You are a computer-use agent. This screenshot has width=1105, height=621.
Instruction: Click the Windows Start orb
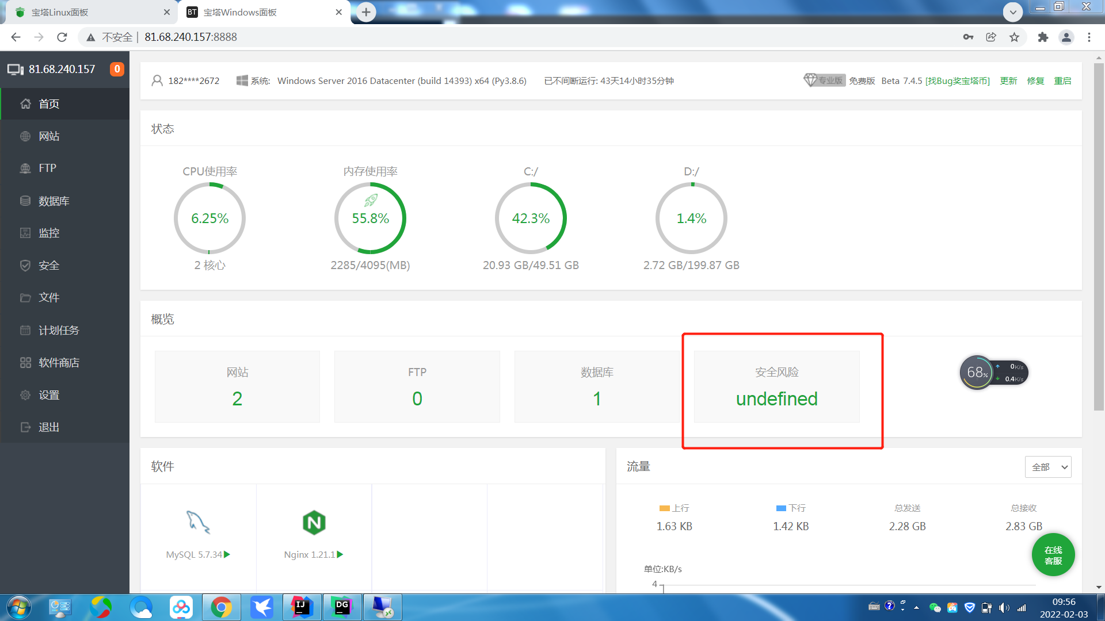click(x=18, y=607)
